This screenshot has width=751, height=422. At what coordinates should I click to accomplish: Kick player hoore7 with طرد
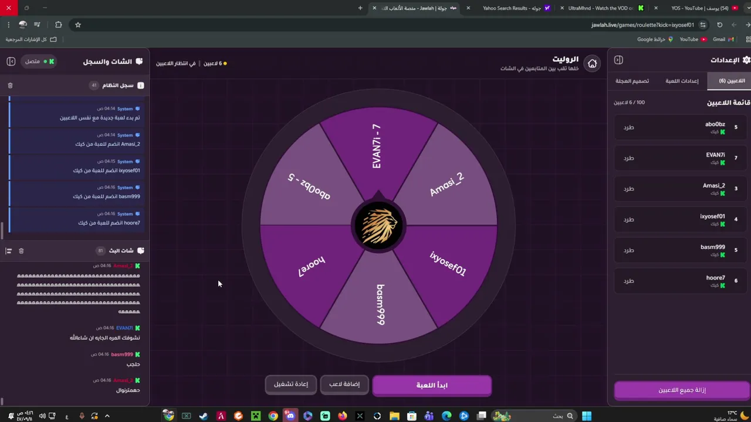click(628, 281)
